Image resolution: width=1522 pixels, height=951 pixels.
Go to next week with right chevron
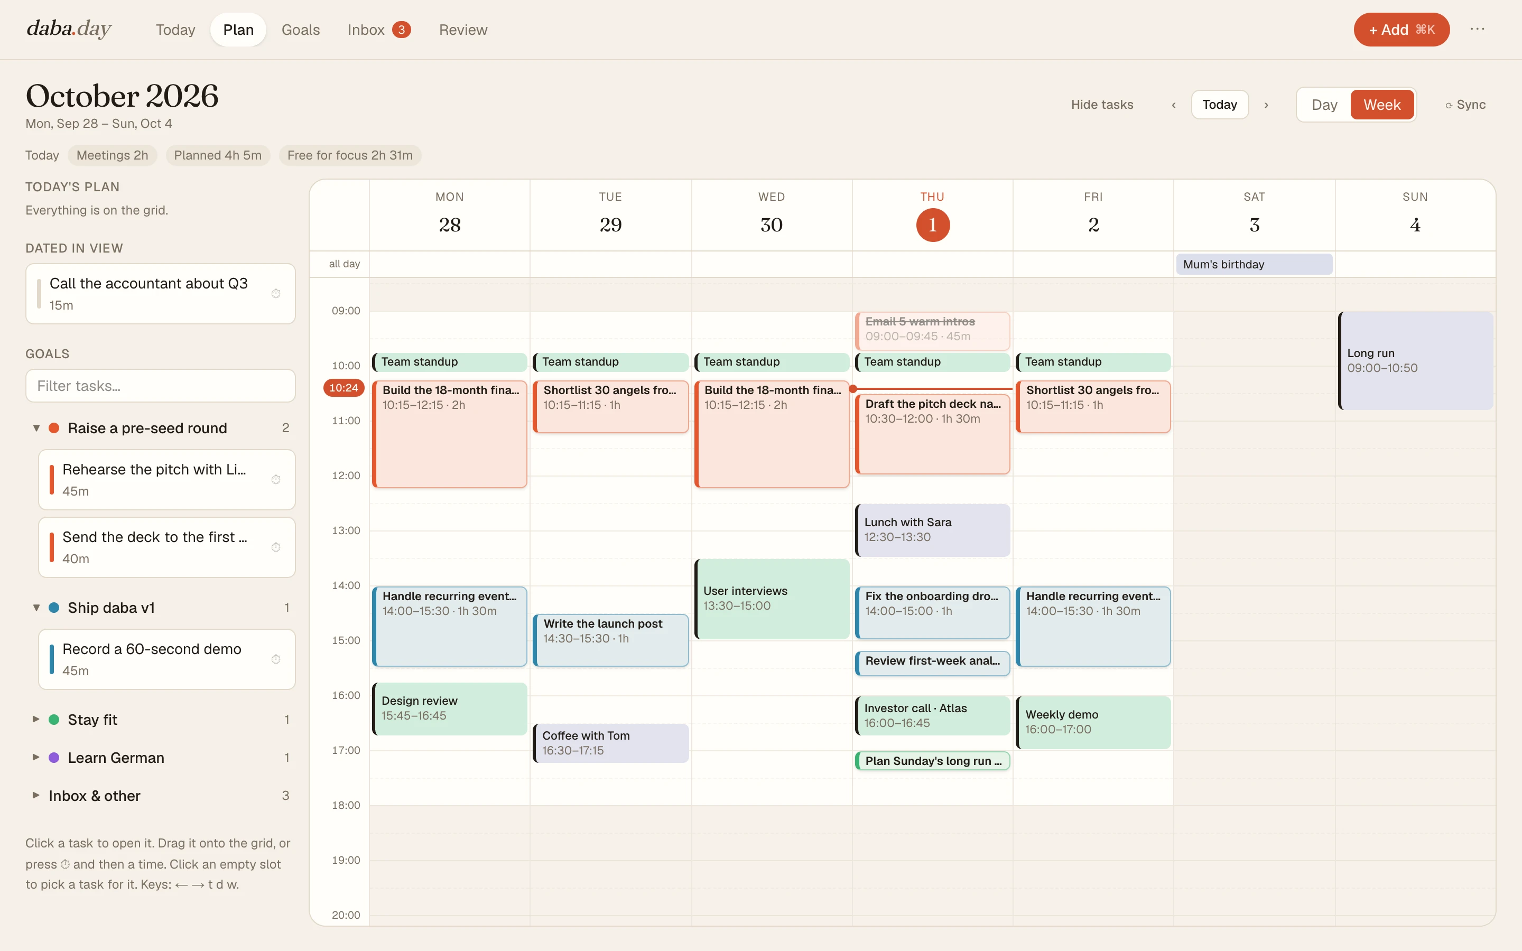(x=1266, y=105)
